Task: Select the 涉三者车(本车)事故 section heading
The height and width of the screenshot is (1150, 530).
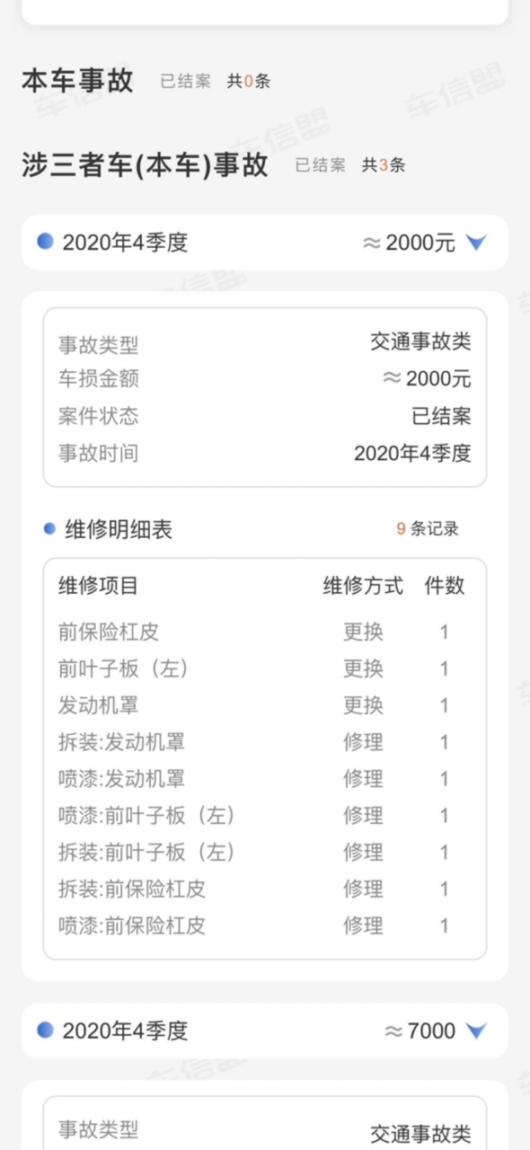Action: [x=145, y=164]
